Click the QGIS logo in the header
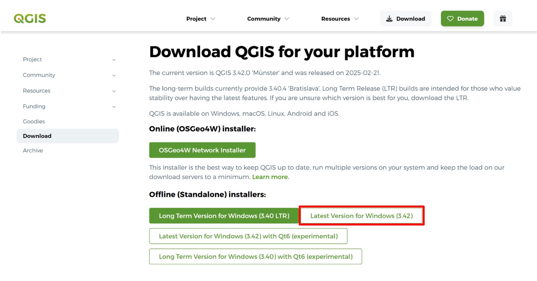This screenshot has width=537, height=281. [x=30, y=18]
